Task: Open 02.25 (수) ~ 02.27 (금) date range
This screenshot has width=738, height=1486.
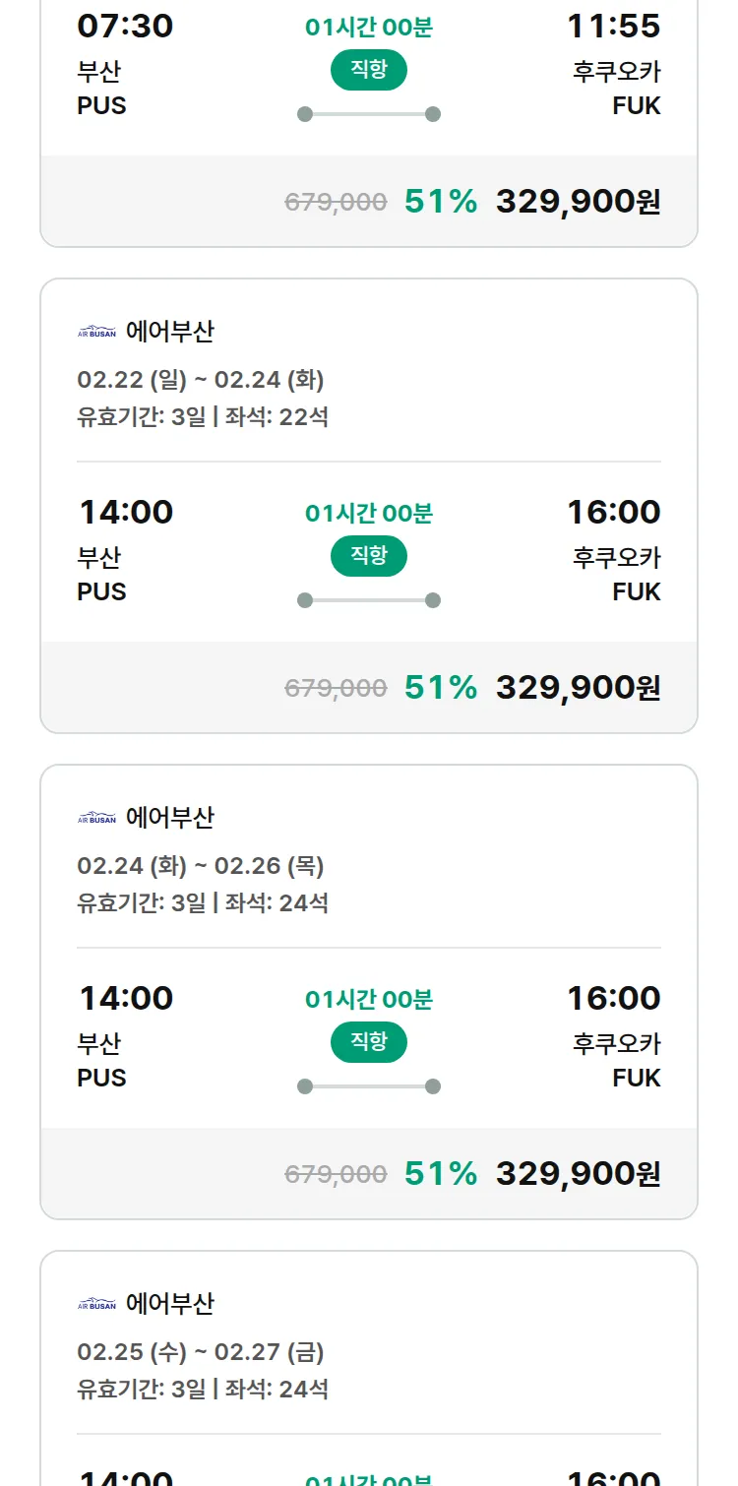Action: point(200,1352)
